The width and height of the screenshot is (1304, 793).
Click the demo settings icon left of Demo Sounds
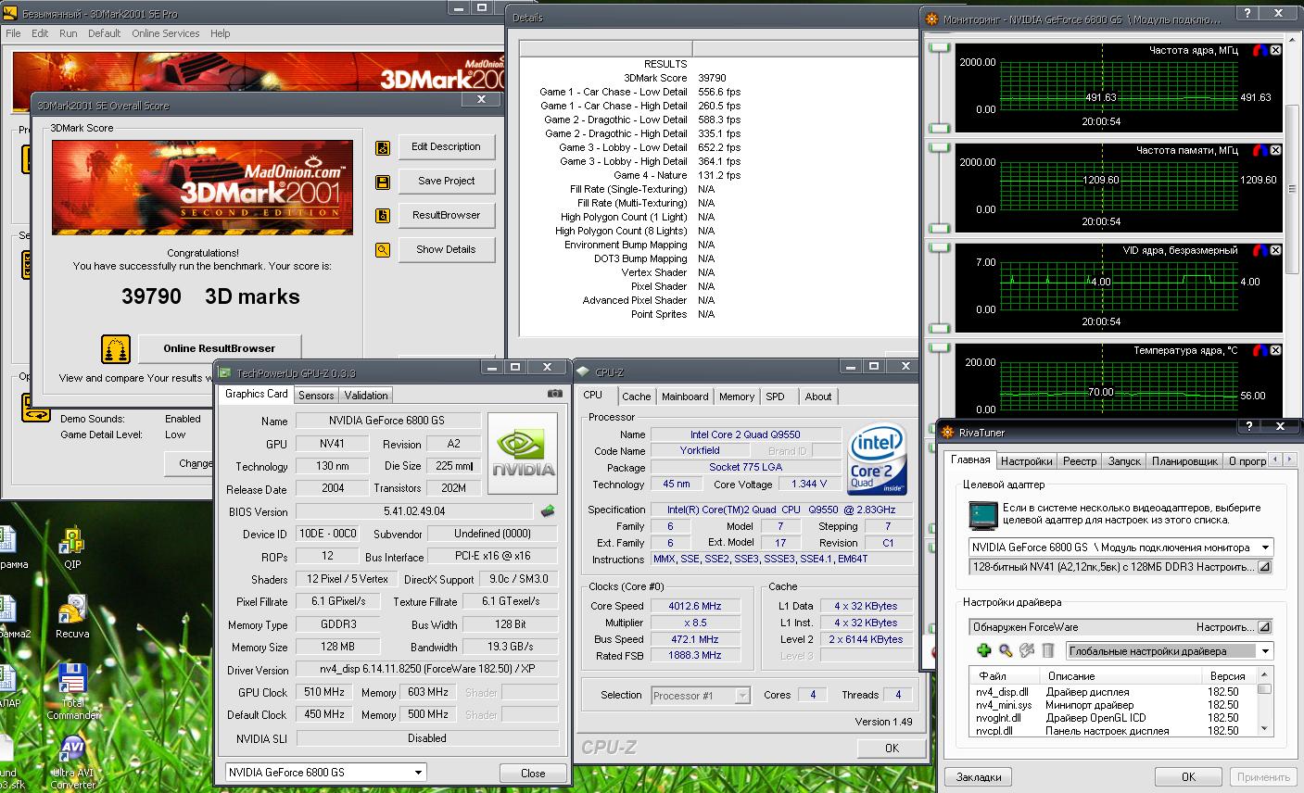35,409
